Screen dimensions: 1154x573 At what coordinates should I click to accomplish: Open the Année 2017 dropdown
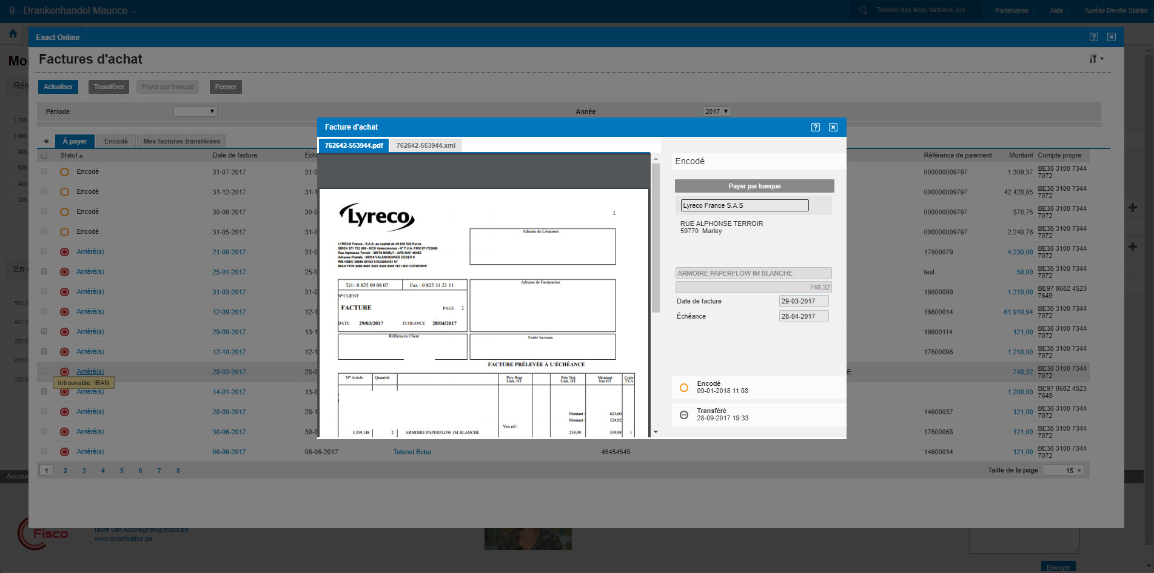(717, 111)
